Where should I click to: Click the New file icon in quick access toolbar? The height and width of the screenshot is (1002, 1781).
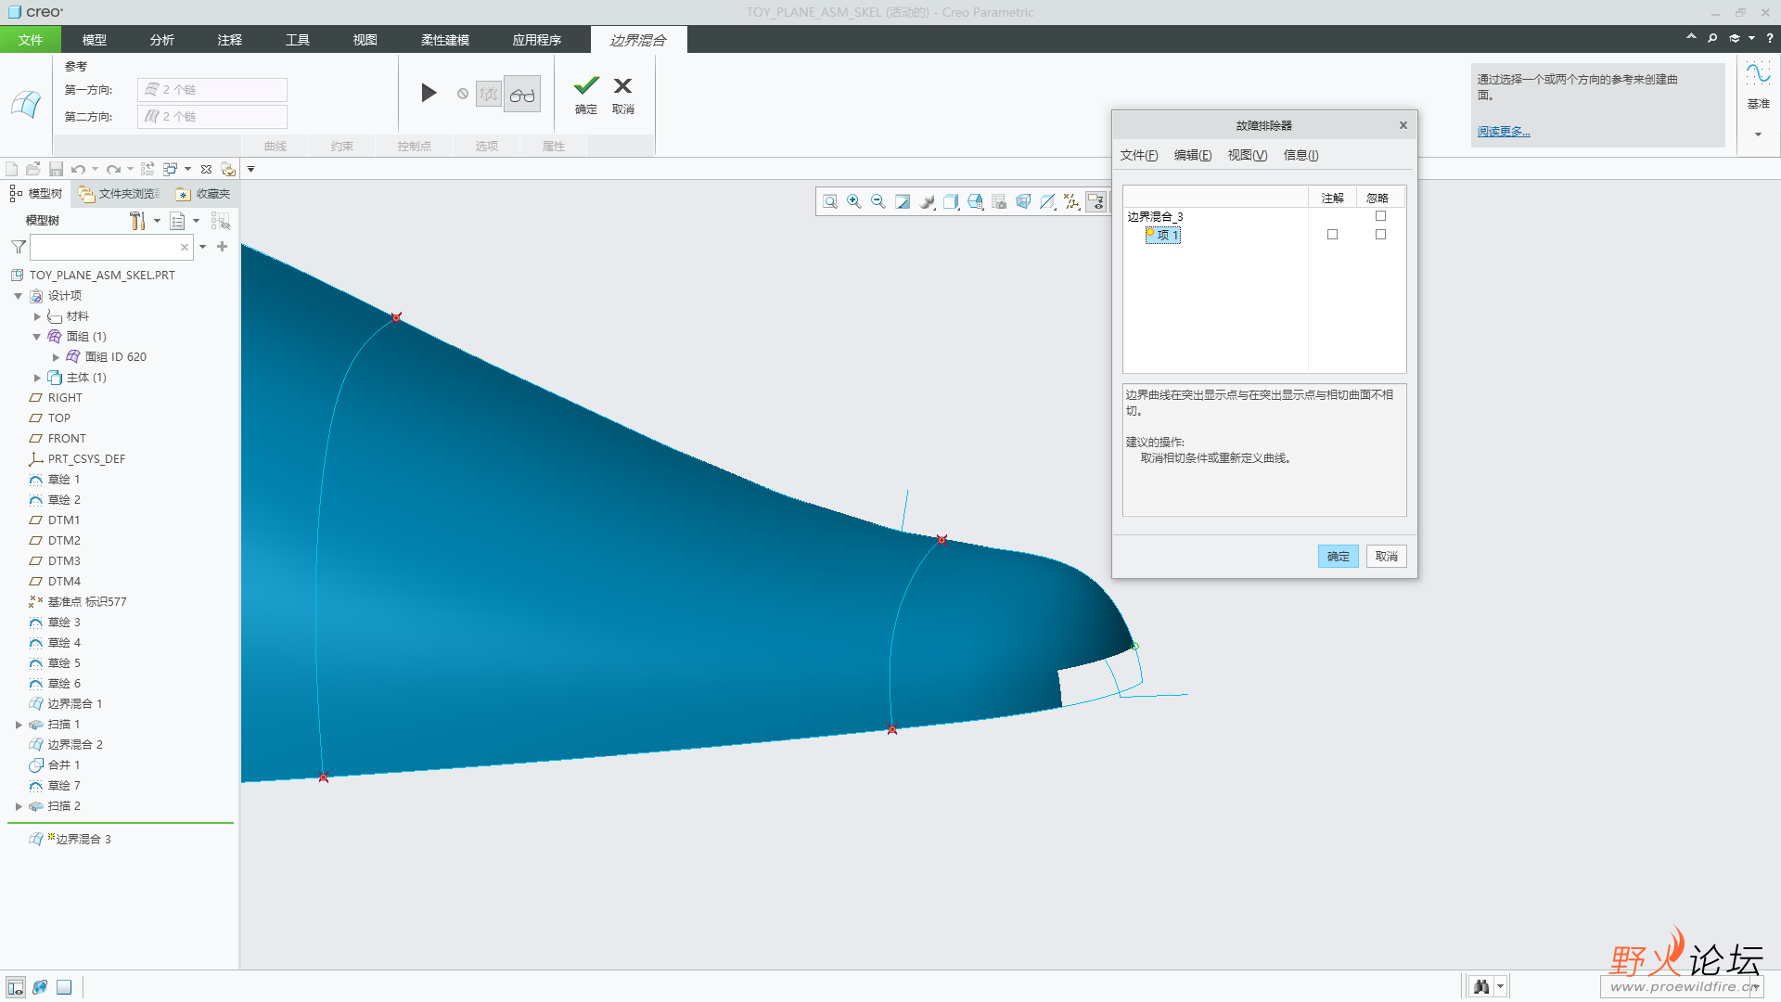point(12,169)
